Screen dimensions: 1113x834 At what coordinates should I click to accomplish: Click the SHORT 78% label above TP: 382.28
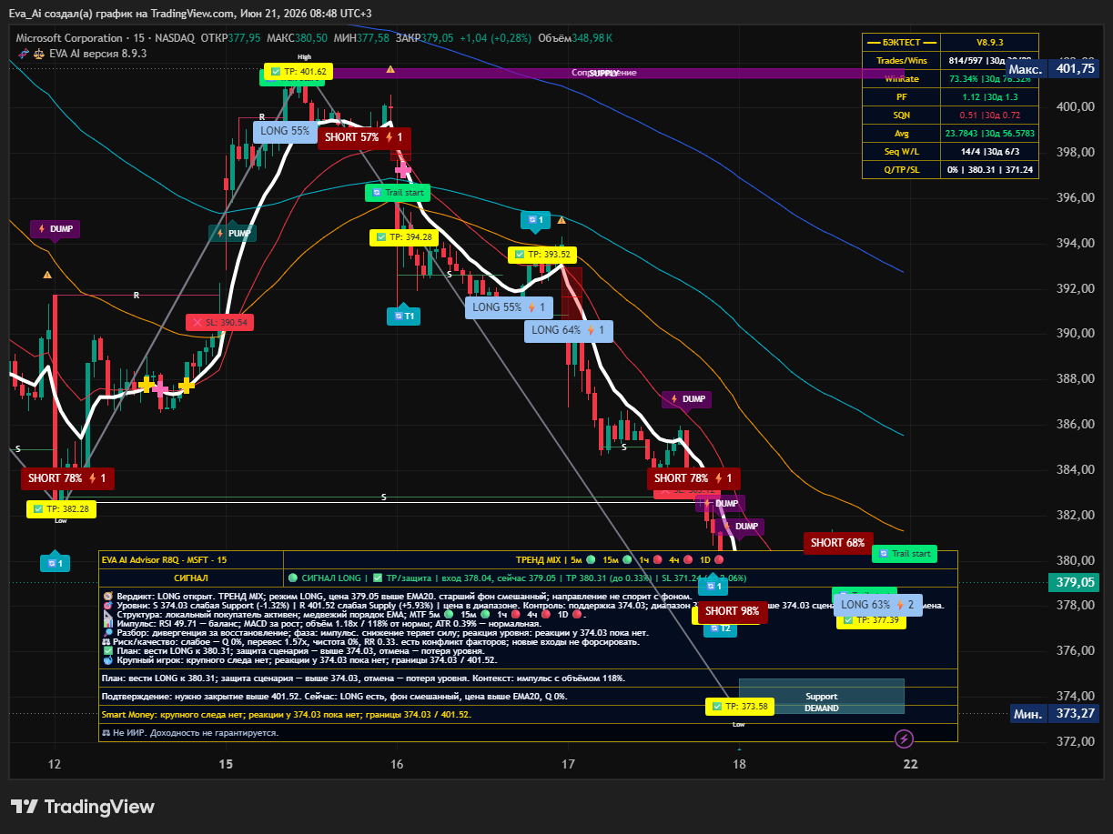pyautogui.click(x=67, y=478)
